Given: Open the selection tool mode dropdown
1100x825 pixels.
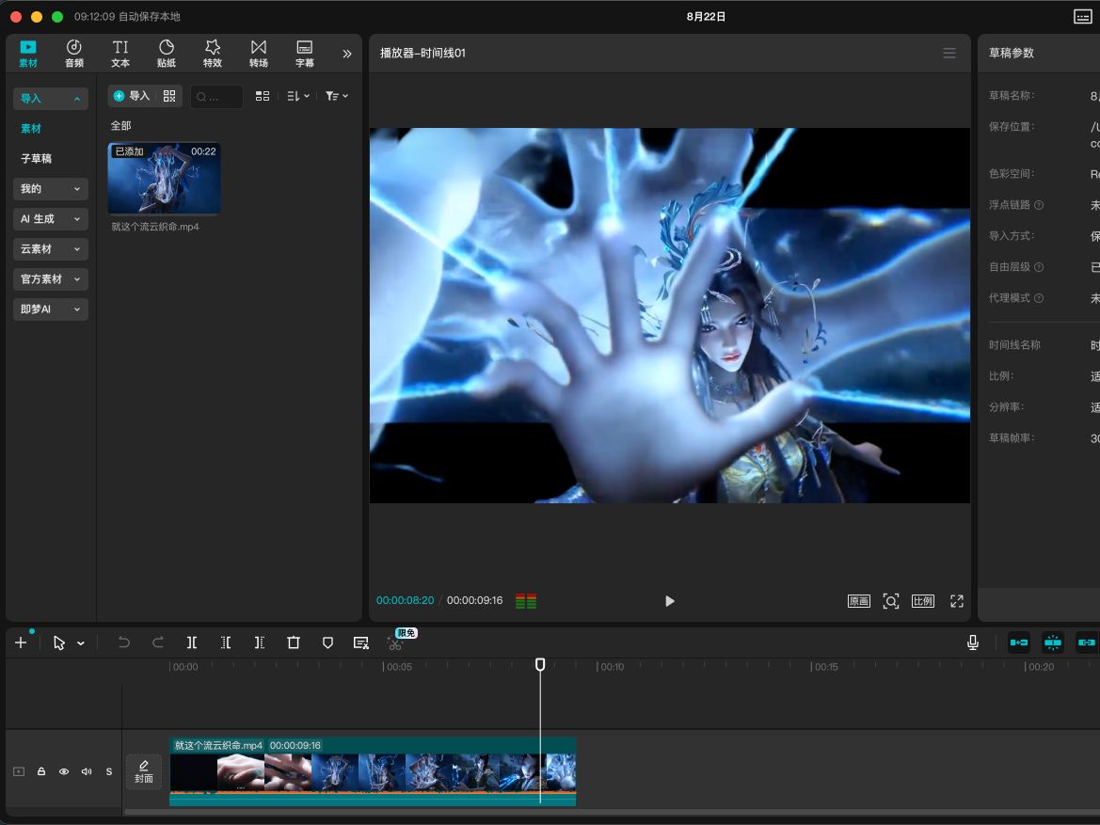Looking at the screenshot, I should 81,643.
